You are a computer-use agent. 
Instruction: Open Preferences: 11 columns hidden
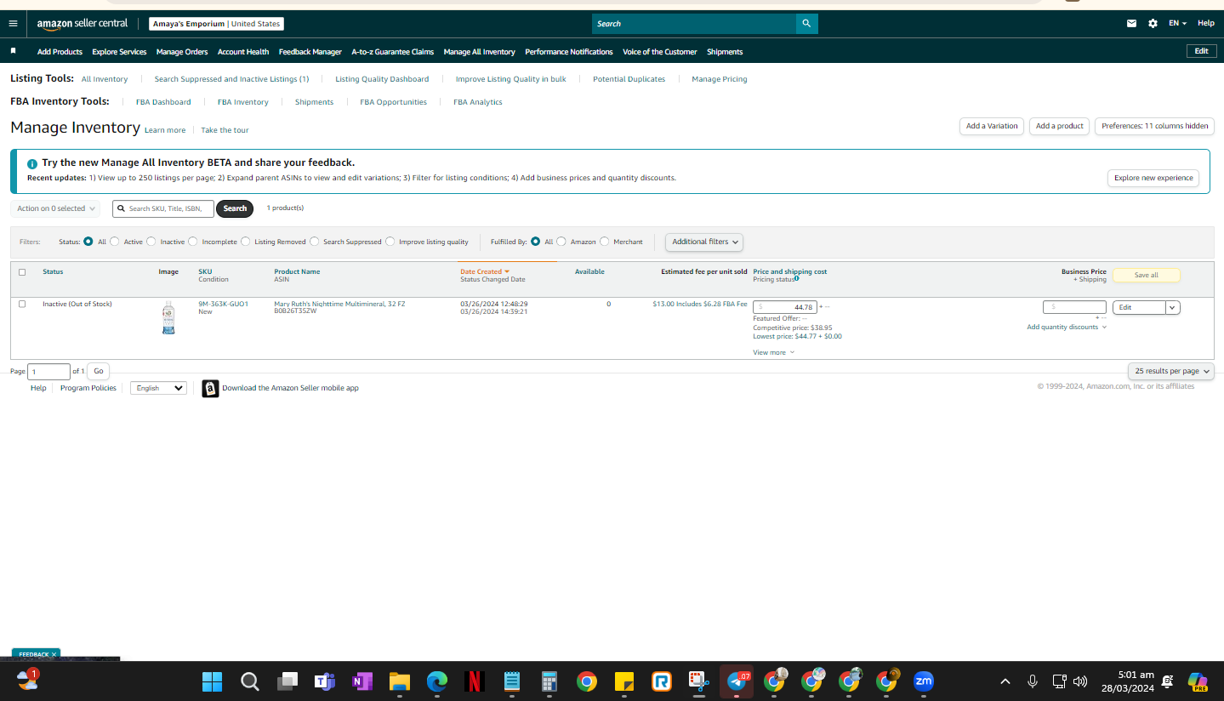1155,126
